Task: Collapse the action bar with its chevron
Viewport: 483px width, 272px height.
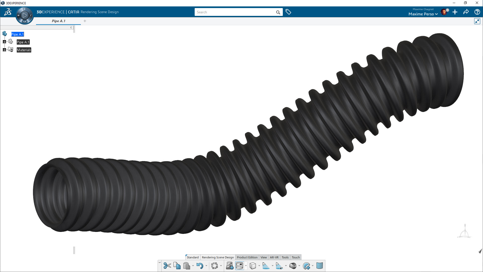Action: point(159,263)
